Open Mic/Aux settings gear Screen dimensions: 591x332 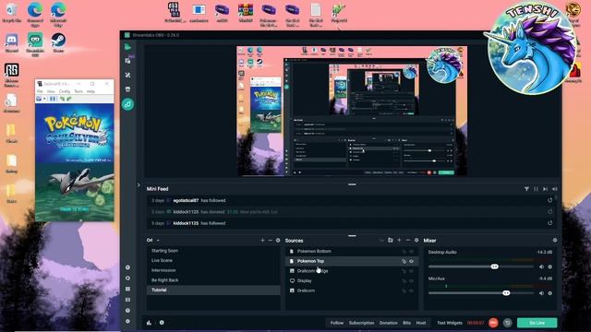[x=550, y=293]
